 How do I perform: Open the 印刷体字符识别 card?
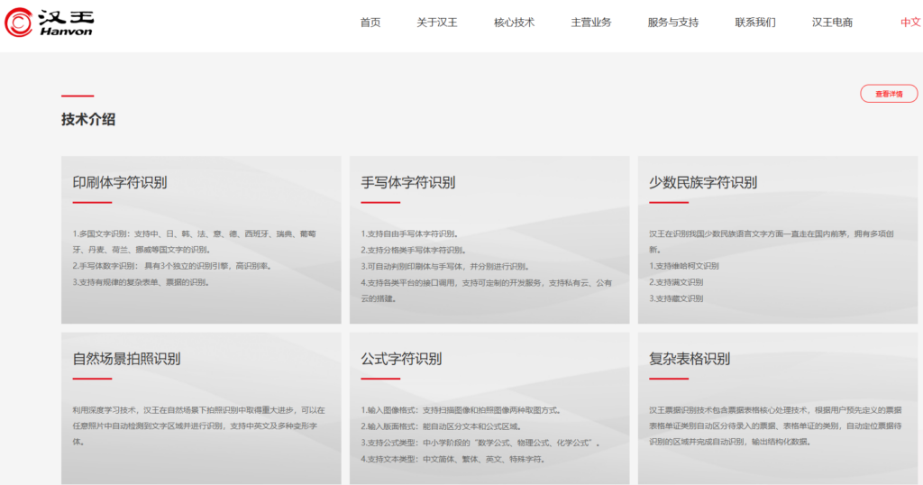tap(120, 182)
